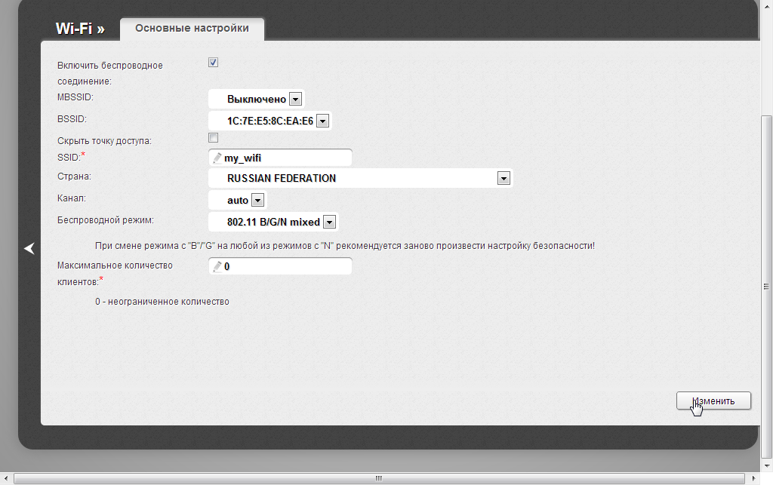Open the country dropdown showing RUSSIAN FEDERATION

(x=360, y=178)
